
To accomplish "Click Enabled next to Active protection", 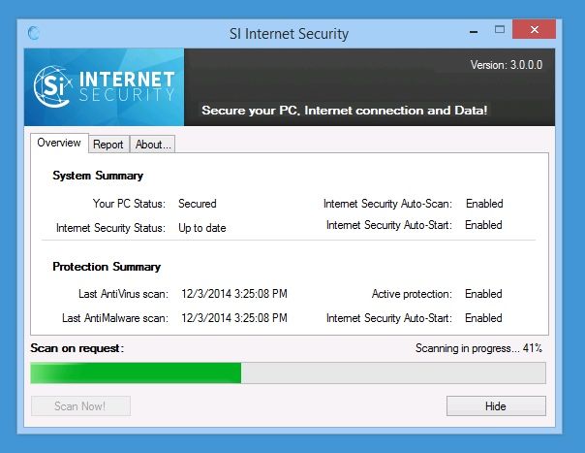I will pos(483,294).
